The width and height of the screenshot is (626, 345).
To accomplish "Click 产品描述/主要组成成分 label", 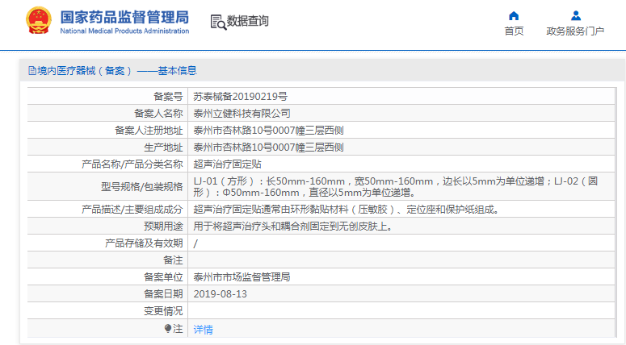I will (x=132, y=210).
